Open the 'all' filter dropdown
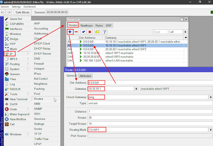Viewport: 213px width, 146px height. pos(185,32)
